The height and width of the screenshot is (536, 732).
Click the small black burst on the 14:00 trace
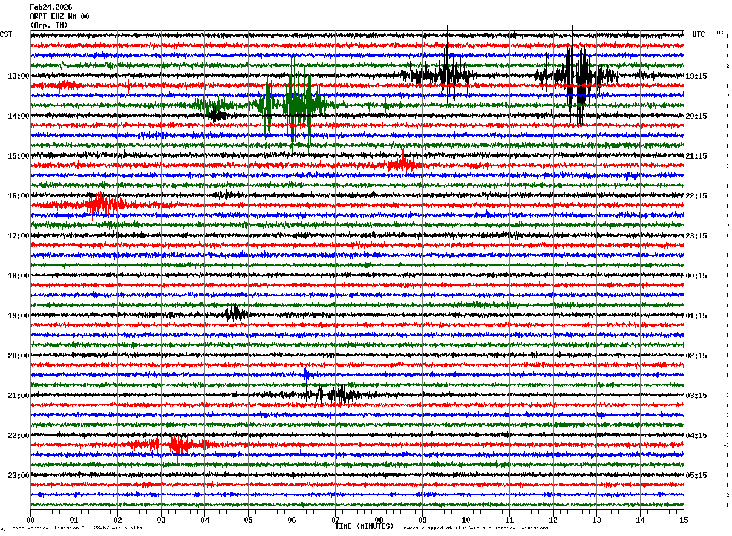(217, 114)
